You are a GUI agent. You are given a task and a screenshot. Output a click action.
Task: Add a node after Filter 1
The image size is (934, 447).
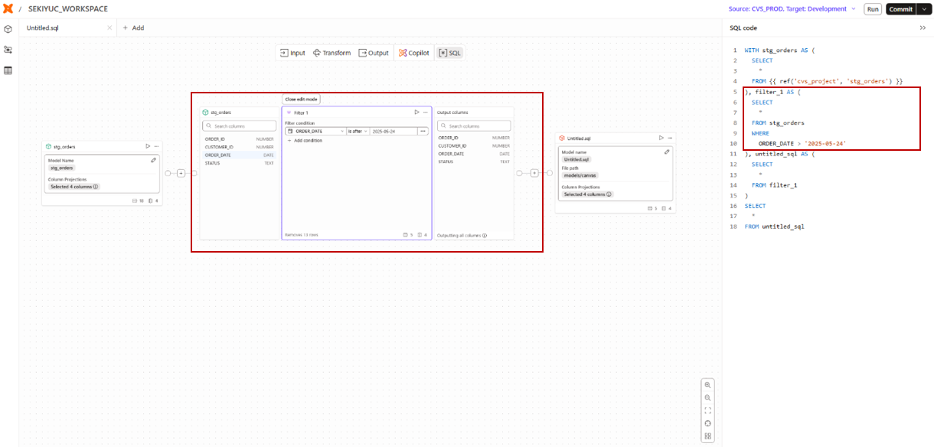[534, 173]
